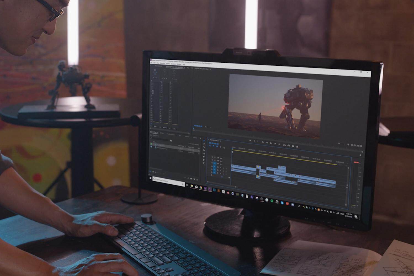The image size is (414, 276).
Task: Toggle Snap in the timeline
Action: (213, 146)
